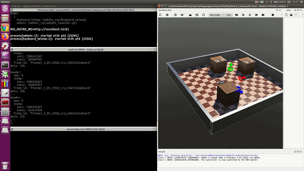The height and width of the screenshot is (171, 304).
Task: Open the Trash at the launcher bottom
Action: pos(5,165)
